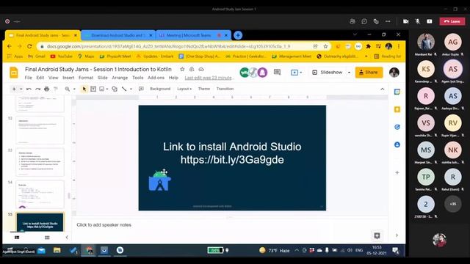This screenshot has height=264, width=470.
Task: Click the presentation title text
Action: pos(98,69)
